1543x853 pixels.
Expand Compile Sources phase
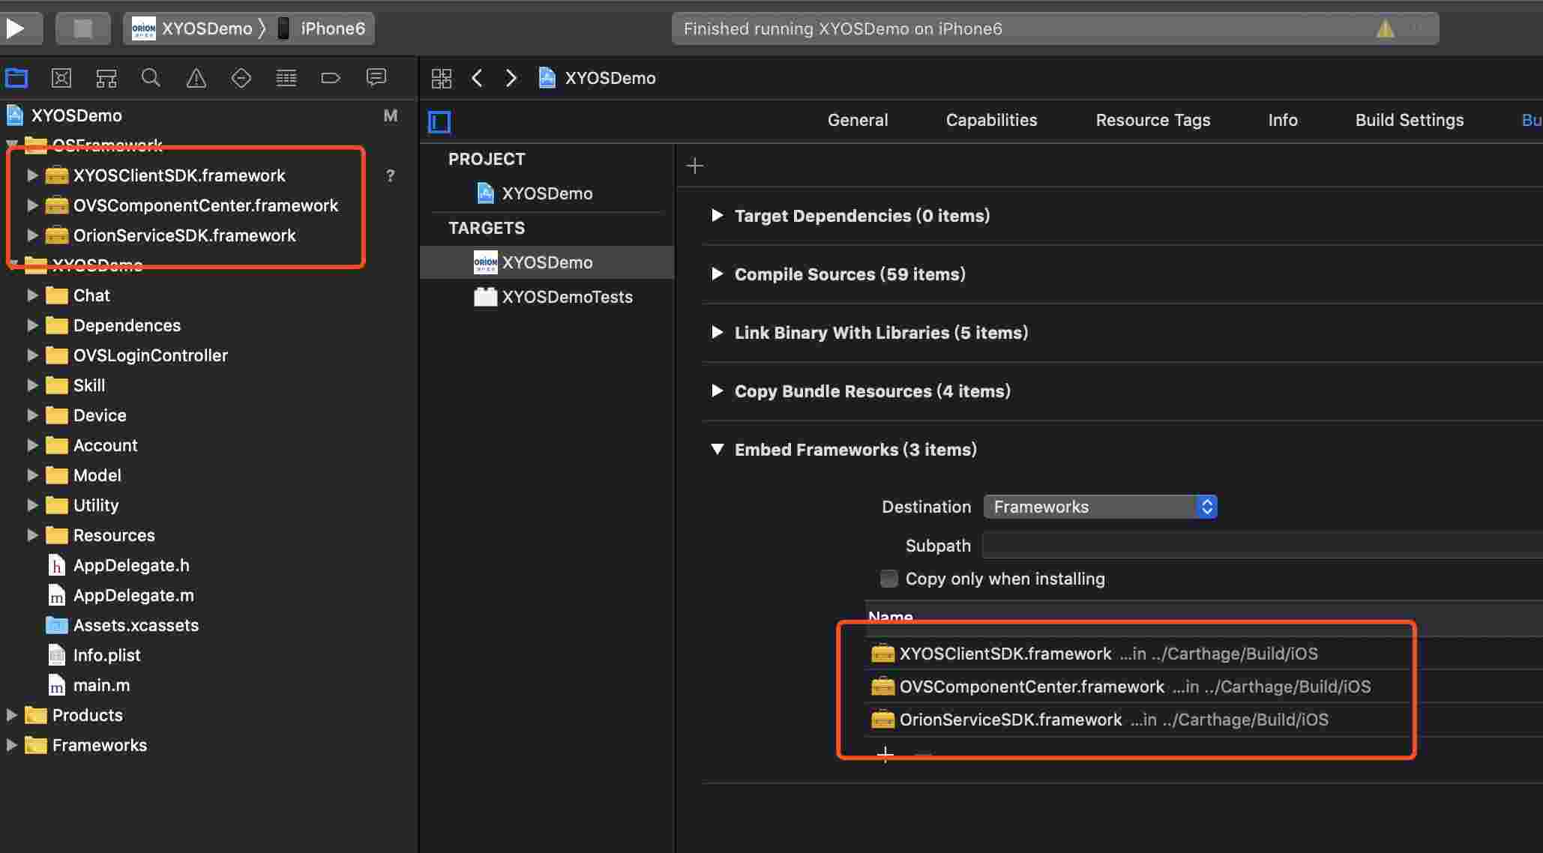pyautogui.click(x=718, y=274)
